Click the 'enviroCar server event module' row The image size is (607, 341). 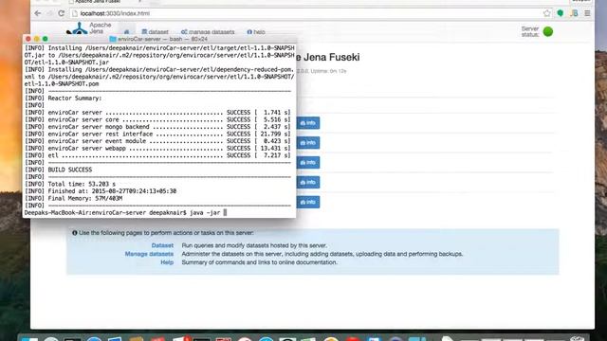[x=157, y=141]
